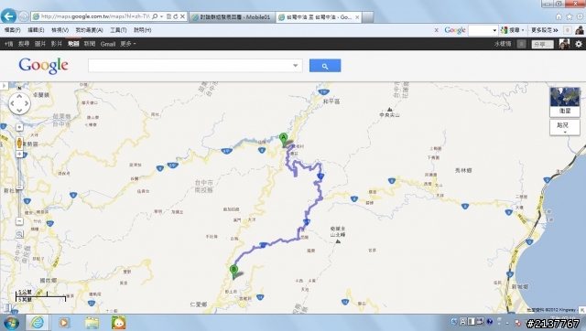Expand the Google Toolbar search box dropdown
This screenshot has width=586, height=331.
494,30
